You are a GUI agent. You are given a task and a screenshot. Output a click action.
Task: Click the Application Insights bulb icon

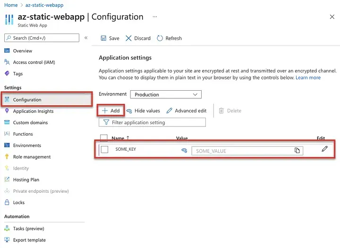7,111
